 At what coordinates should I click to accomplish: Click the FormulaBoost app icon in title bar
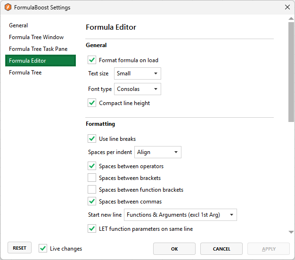(x=8, y=8)
